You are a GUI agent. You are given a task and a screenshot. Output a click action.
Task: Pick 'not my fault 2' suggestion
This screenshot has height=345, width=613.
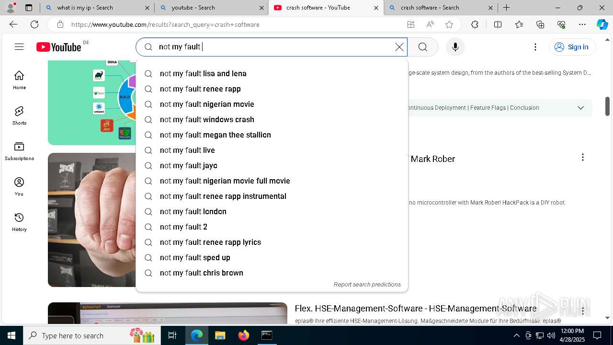click(x=272, y=227)
